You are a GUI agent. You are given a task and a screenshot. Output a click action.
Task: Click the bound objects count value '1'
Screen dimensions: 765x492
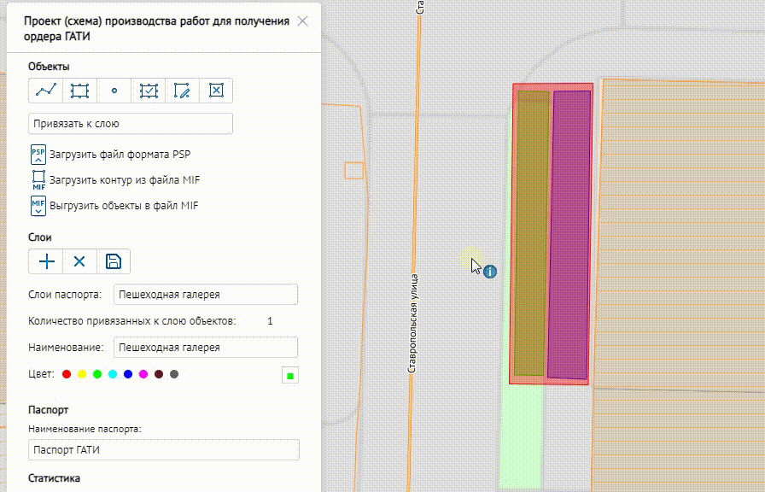(x=270, y=321)
